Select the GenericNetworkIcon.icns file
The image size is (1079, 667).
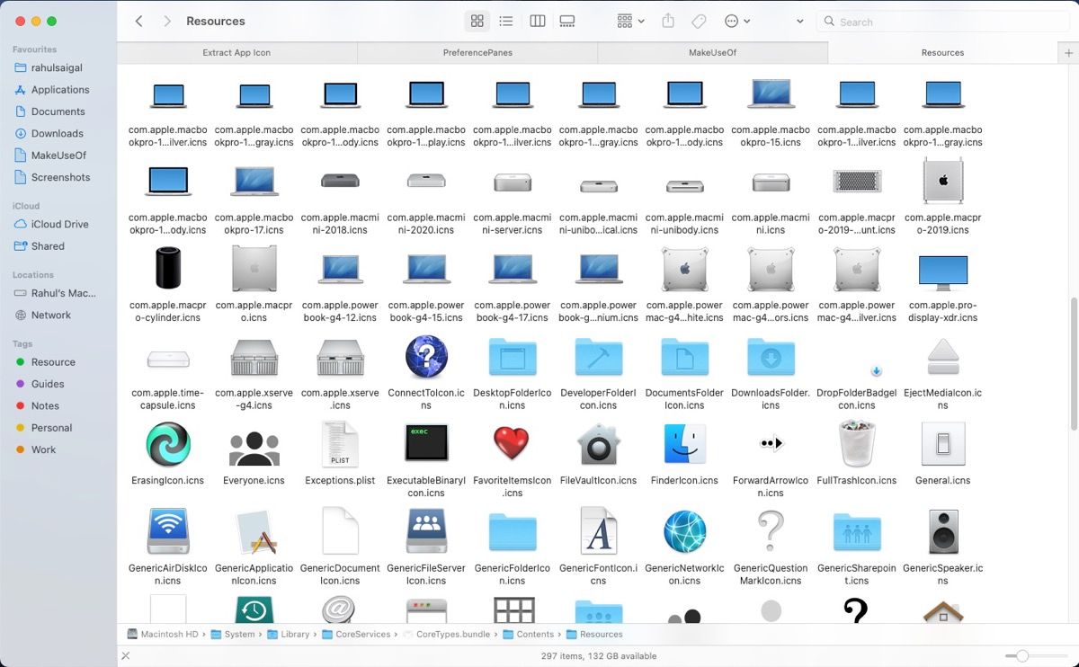coord(683,532)
